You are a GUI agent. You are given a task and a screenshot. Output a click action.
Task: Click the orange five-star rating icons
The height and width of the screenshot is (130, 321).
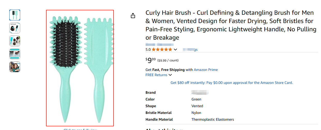pyautogui.click(x=162, y=49)
